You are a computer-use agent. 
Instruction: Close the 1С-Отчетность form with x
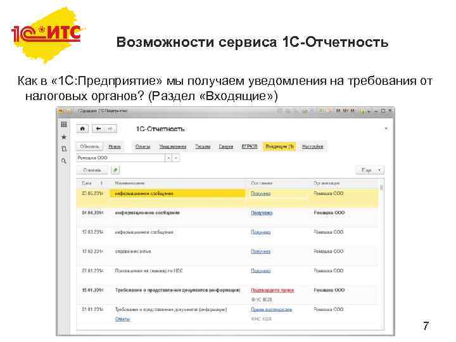386,129
